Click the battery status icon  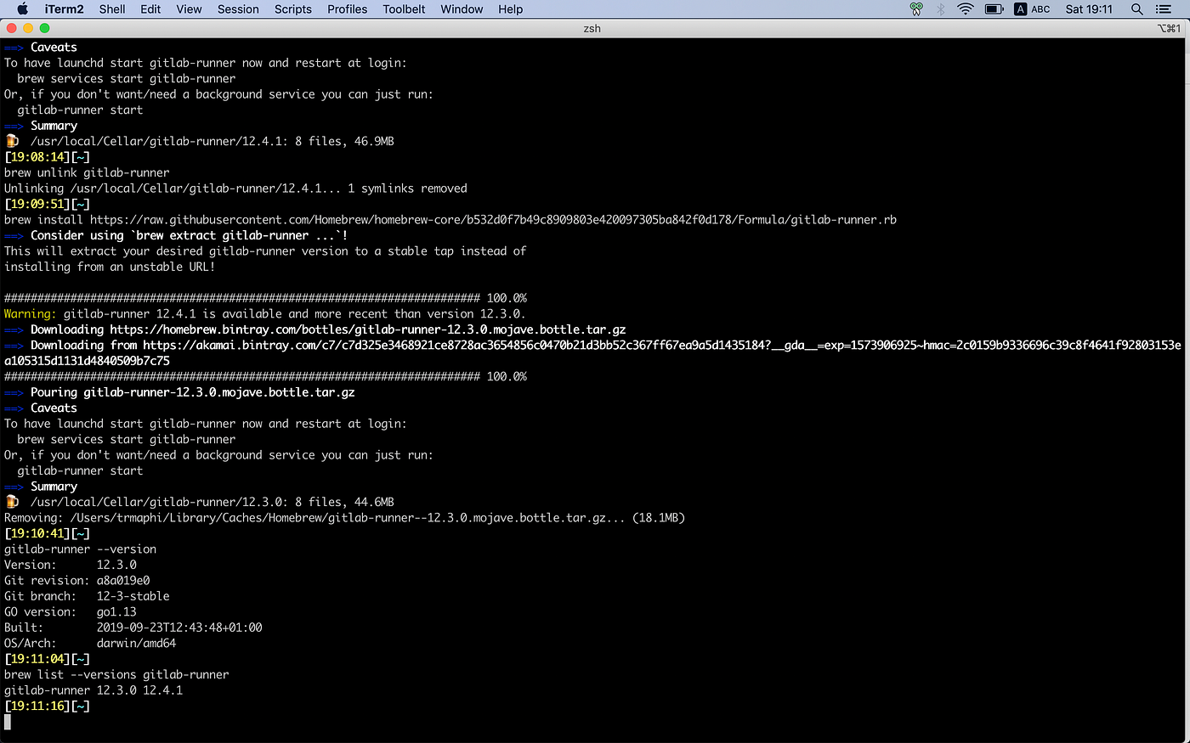click(x=994, y=8)
